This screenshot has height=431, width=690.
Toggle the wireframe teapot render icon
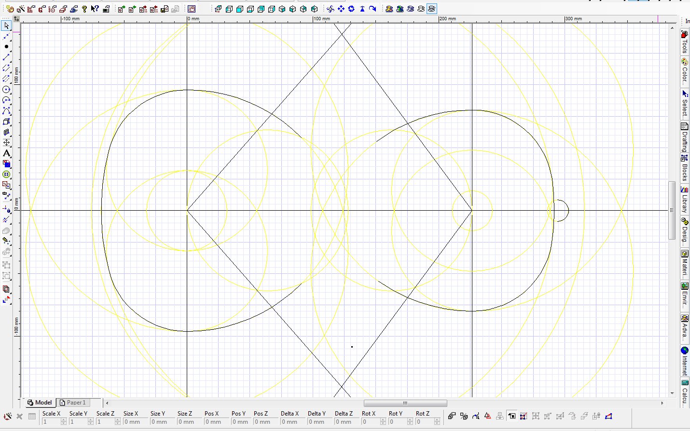(432, 9)
